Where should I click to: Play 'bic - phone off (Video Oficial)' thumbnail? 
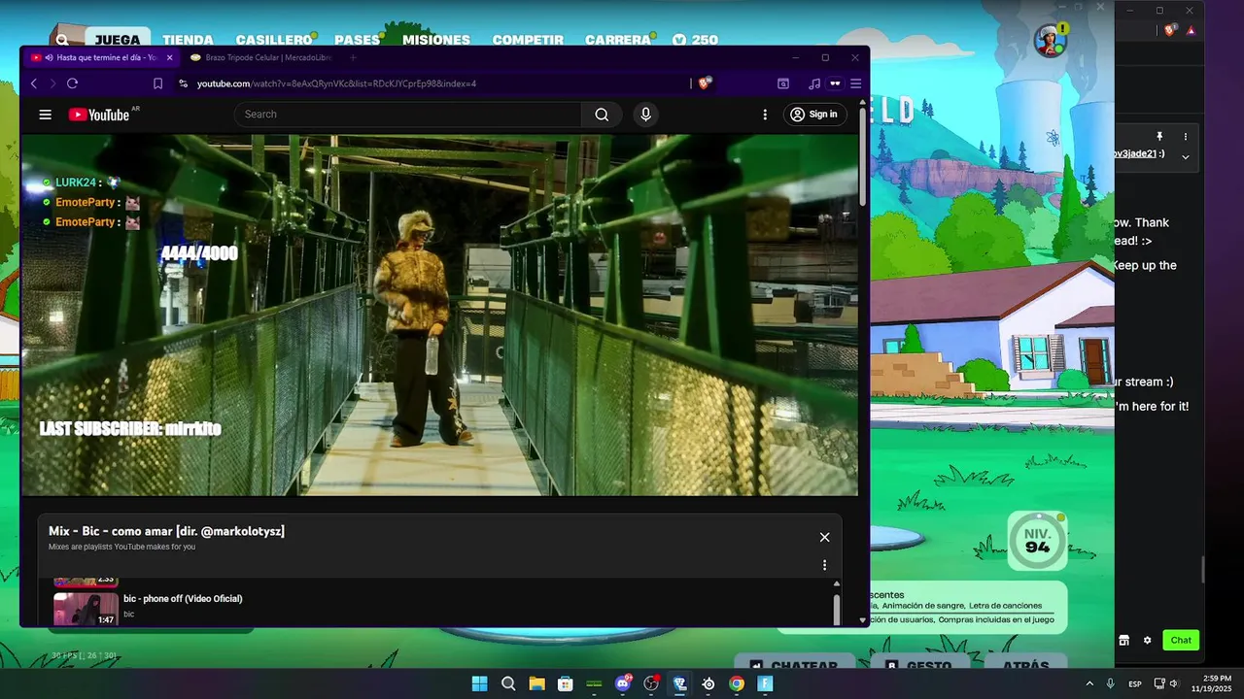point(86,609)
